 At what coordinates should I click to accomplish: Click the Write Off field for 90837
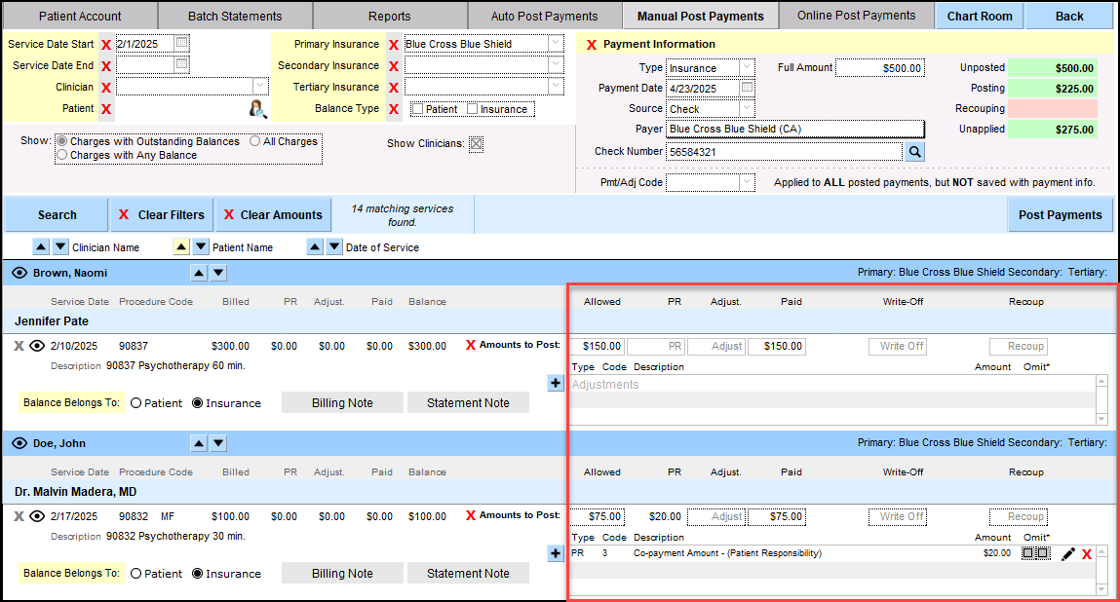click(x=897, y=346)
